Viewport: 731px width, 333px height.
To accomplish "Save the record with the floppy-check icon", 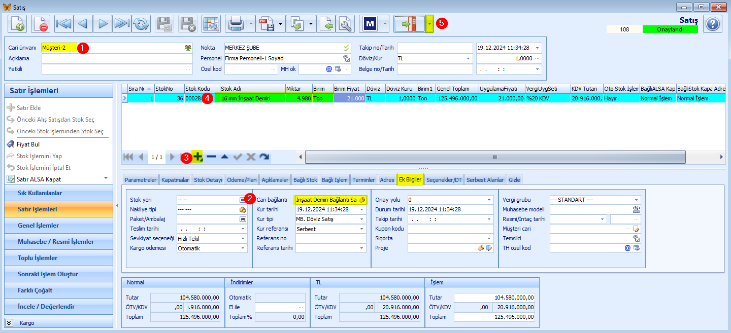I will pyautogui.click(x=164, y=24).
